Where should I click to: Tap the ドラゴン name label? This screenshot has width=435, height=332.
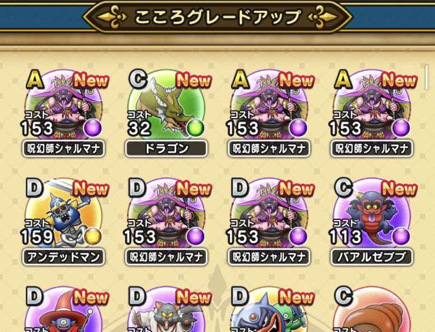click(167, 149)
